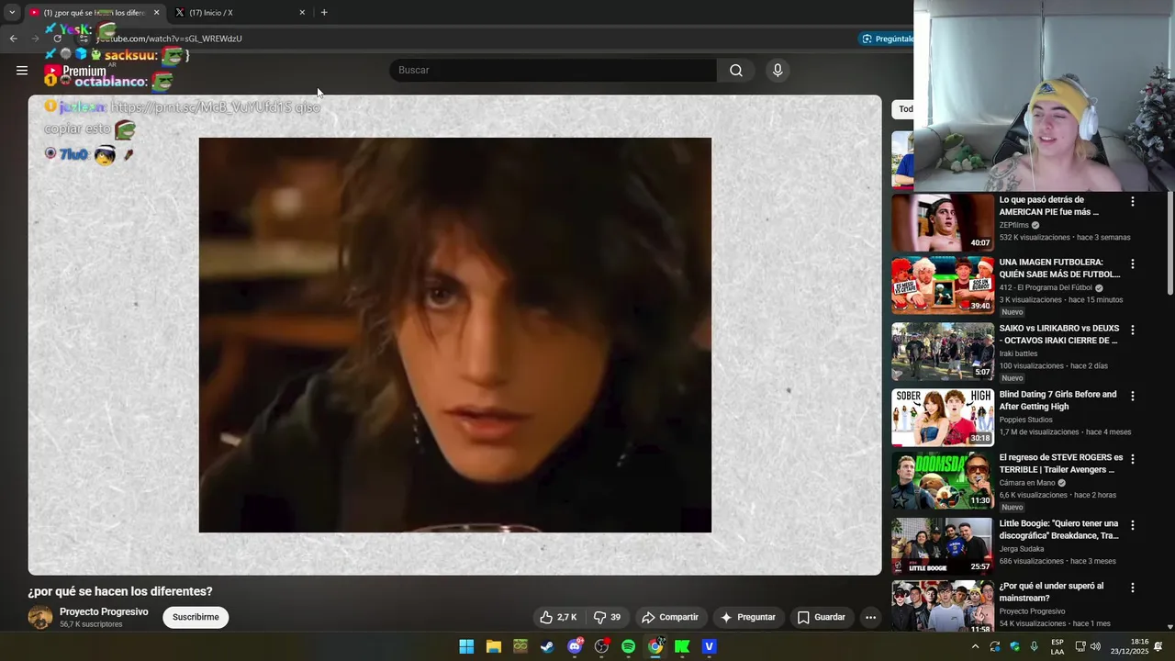
Task: Click the page vertical scrollbar
Action: [x=1169, y=243]
